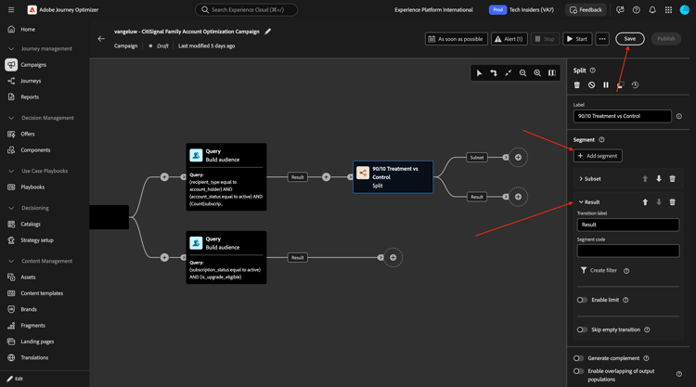696x387 pixels.
Task: Open Offers in the sidebar
Action: [28, 134]
